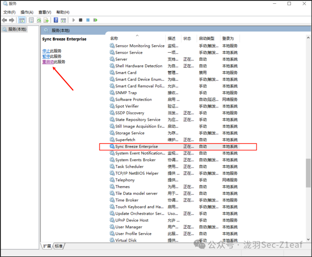Select the Software Protection service
312x257 pixels.
174,99
